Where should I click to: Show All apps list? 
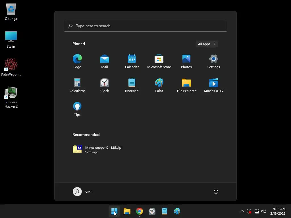(x=207, y=44)
